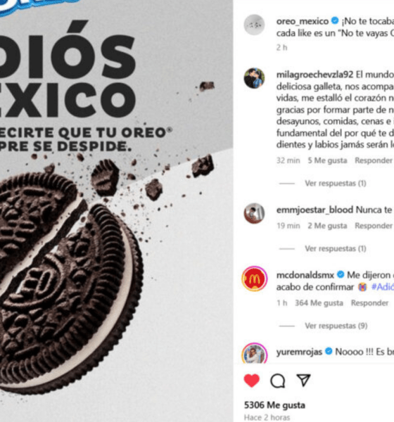This screenshot has height=422, width=394.
Task: Reply to emmjoestar_blood's comment
Action: click(374, 226)
